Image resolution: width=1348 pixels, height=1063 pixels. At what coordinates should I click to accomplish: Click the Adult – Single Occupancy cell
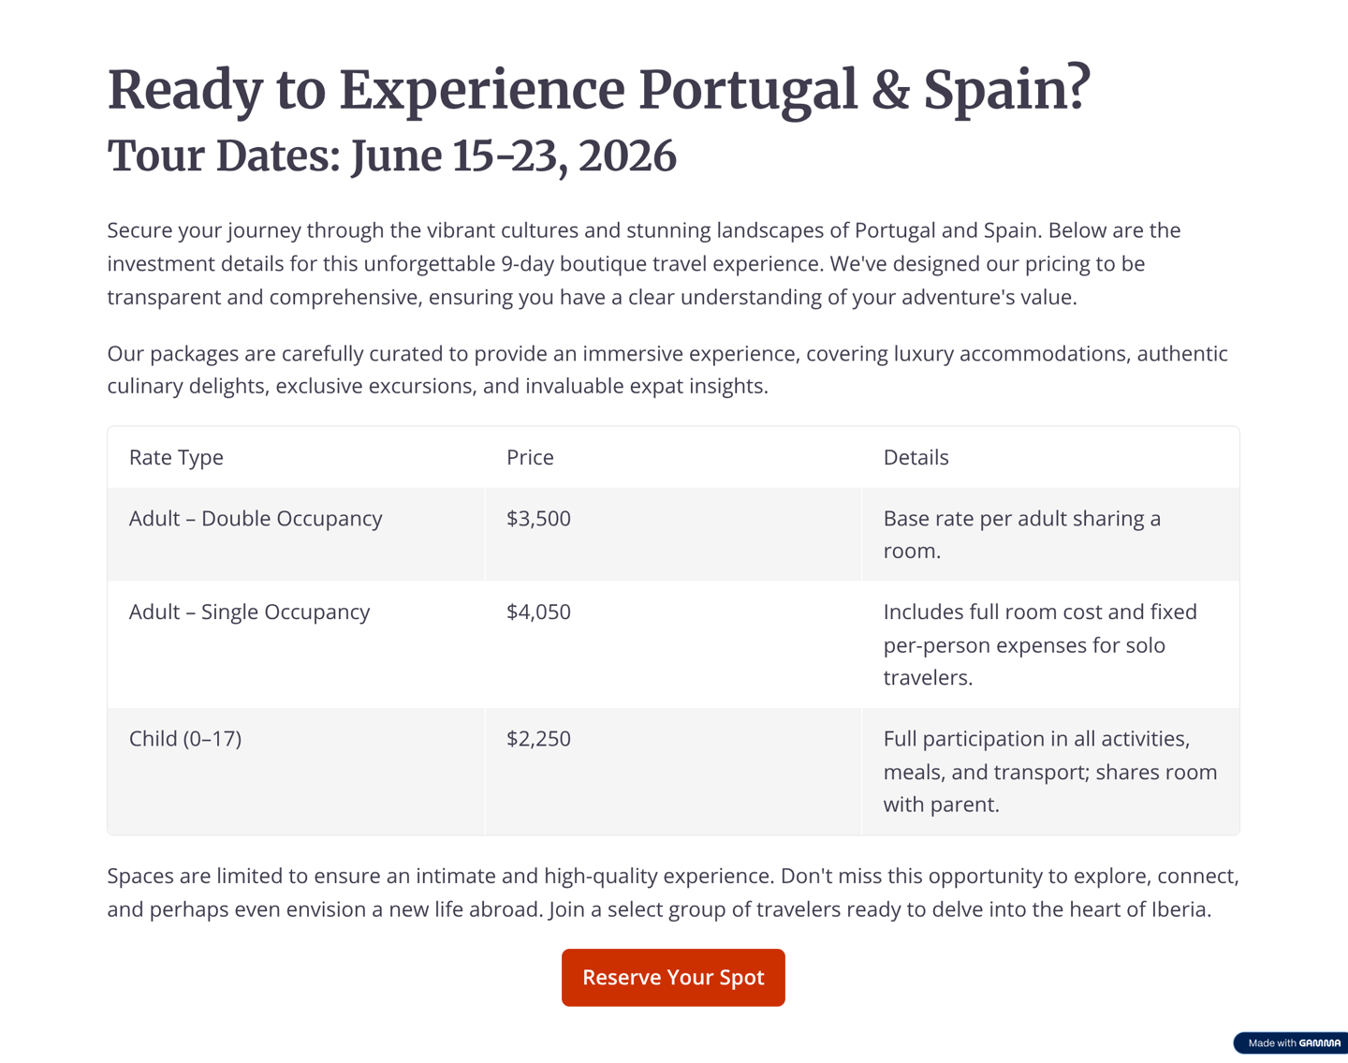(249, 612)
